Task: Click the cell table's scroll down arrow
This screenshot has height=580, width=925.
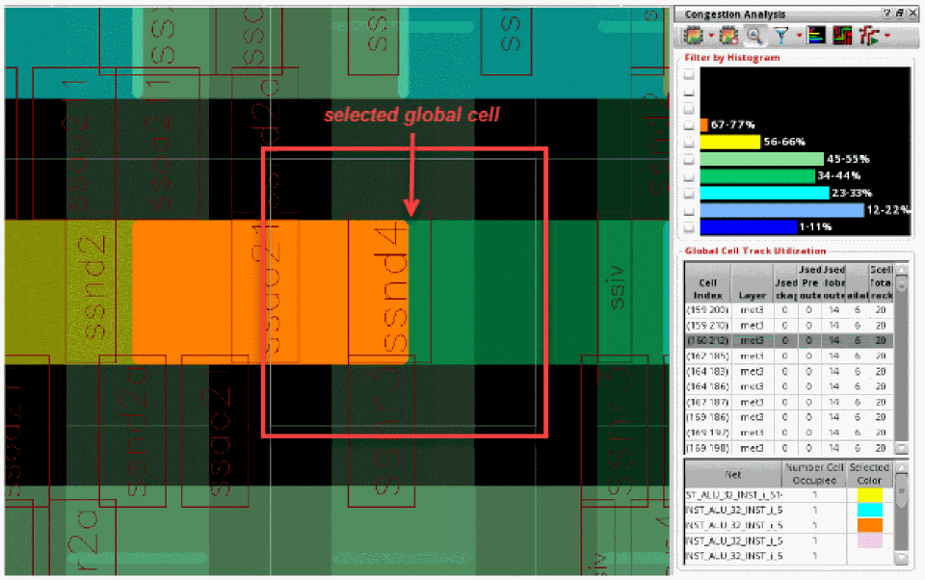Action: point(902,448)
